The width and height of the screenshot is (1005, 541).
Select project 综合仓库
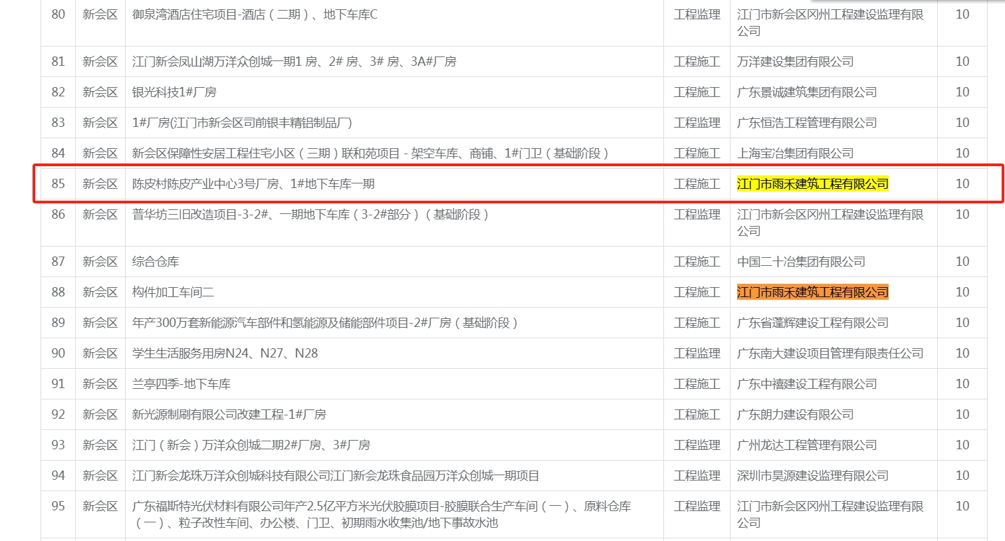pos(156,262)
